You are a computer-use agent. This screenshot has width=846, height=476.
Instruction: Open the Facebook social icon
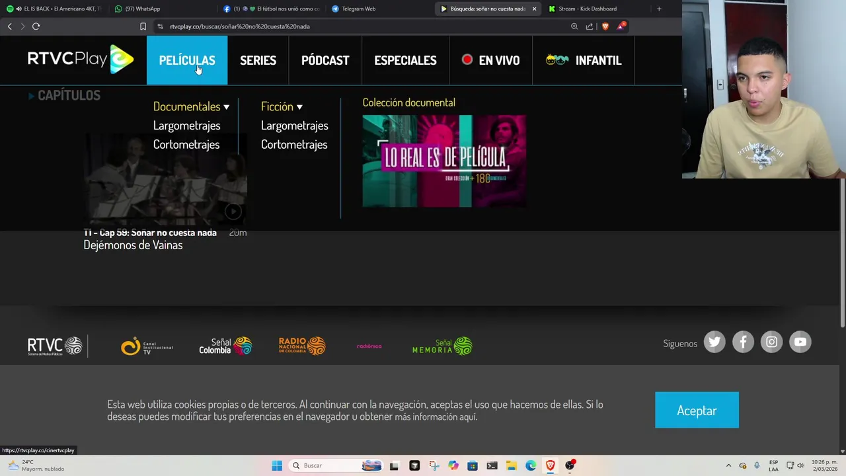click(743, 342)
